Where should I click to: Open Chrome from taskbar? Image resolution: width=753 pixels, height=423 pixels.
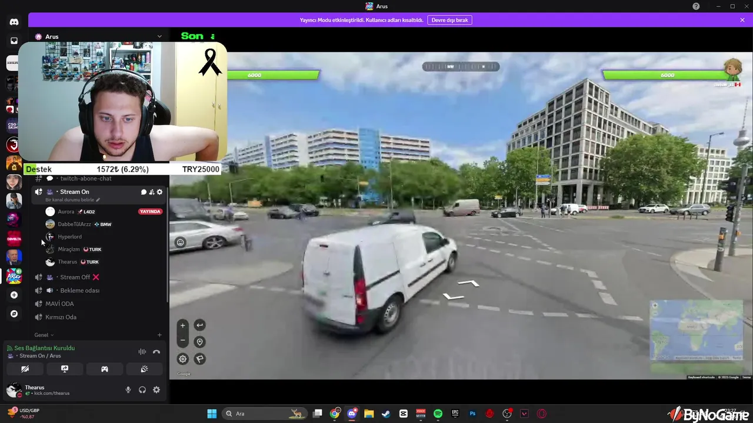[335, 414]
